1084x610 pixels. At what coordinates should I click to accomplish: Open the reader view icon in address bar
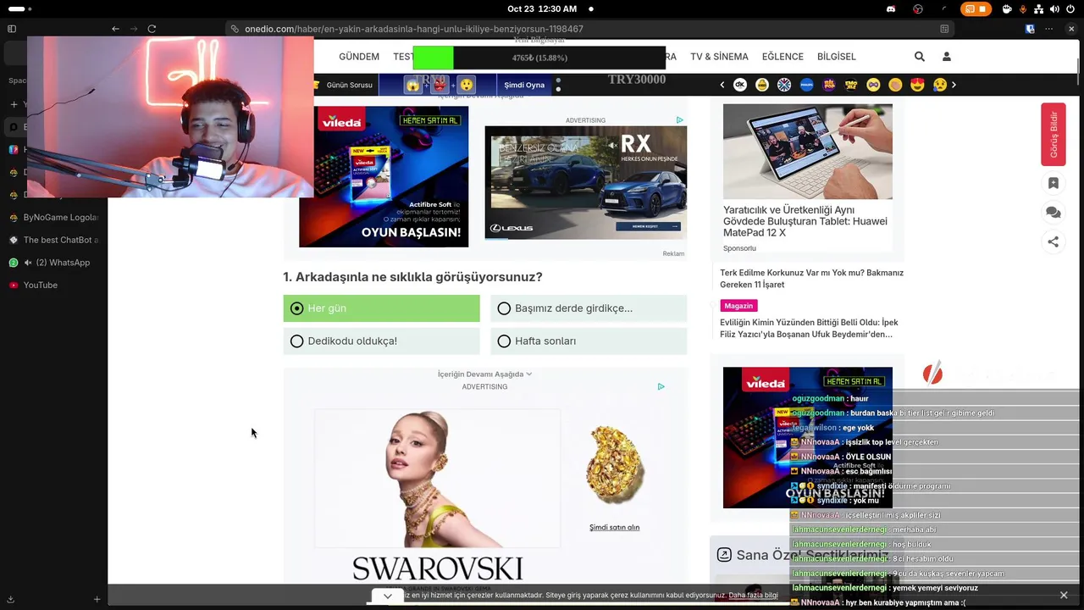click(x=944, y=29)
